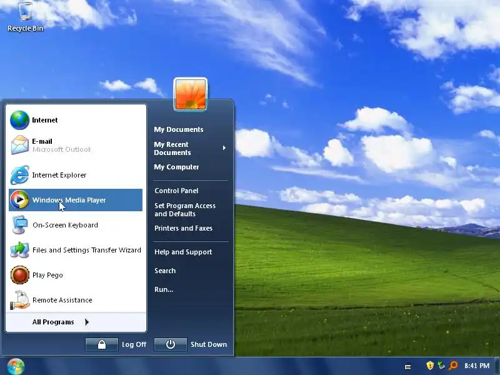Click the orange flower user picture
This screenshot has width=500, height=375.
[x=191, y=94]
